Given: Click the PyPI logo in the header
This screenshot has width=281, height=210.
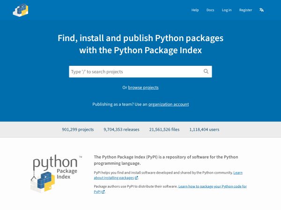Looking at the screenshot, I should [x=21, y=10].
